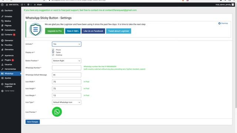Click the Elementor logo icon in sidebar
Image resolution: width=237 pixels, height=133 pixels.
coord(2,40)
